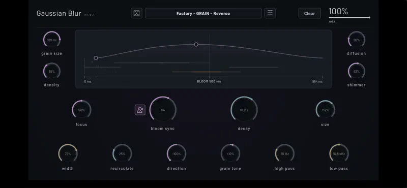Click the "low pass" label
The height and width of the screenshot is (188, 407).
point(339,169)
